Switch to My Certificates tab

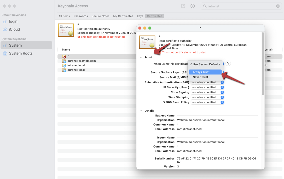(123, 16)
